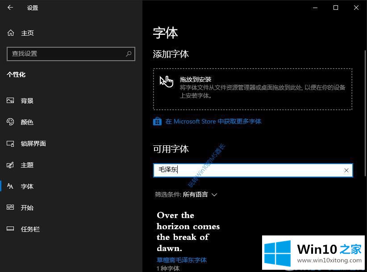This screenshot has height=272, width=367.
Task: Click the 1 种字体 text
Action: click(x=168, y=268)
